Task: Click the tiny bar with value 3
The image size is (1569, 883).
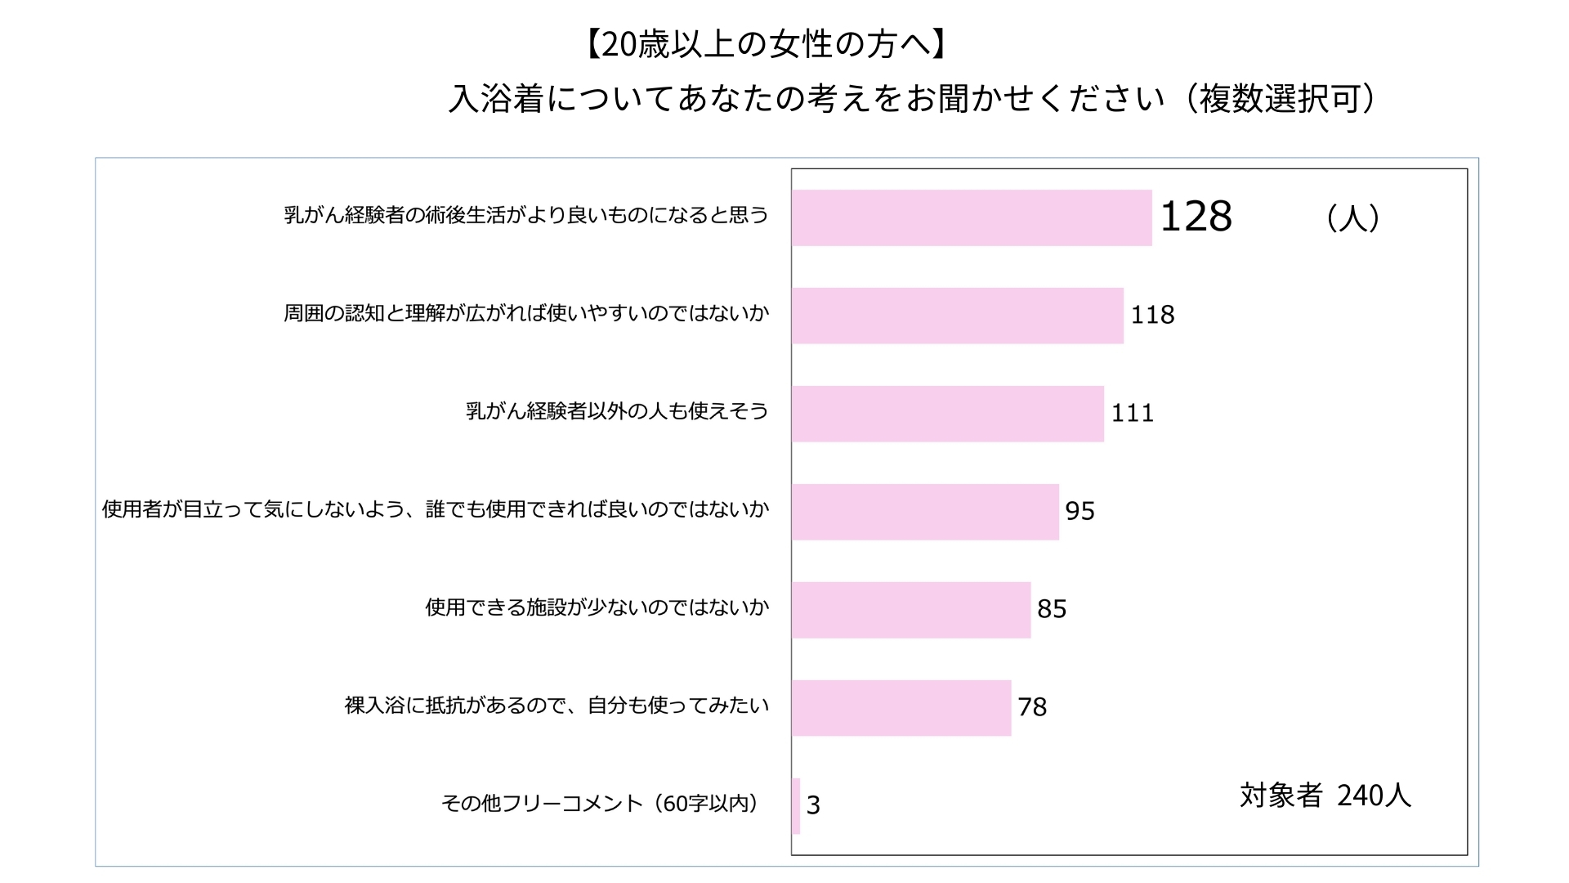Action: pyautogui.click(x=796, y=806)
